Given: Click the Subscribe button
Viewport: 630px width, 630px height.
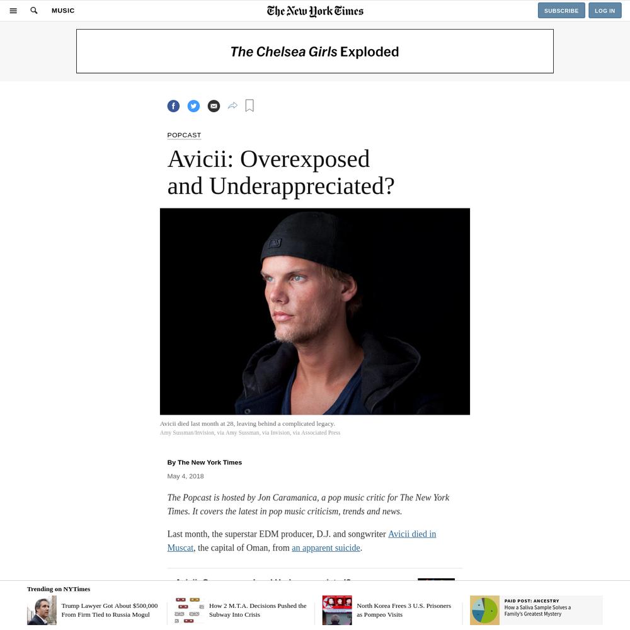Looking at the screenshot, I should (561, 11).
